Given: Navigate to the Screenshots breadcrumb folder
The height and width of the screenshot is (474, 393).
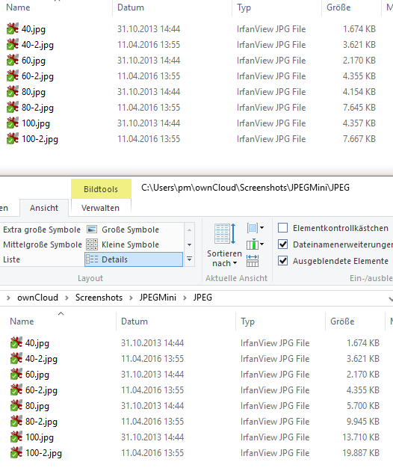Looking at the screenshot, I should 99,298.
